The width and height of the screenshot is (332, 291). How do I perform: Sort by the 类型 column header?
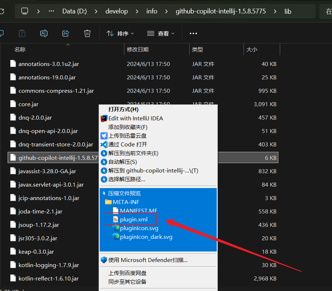(x=197, y=50)
